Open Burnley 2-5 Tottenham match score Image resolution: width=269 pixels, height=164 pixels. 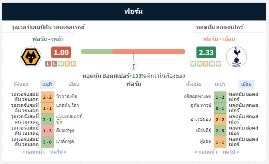coord(220,131)
